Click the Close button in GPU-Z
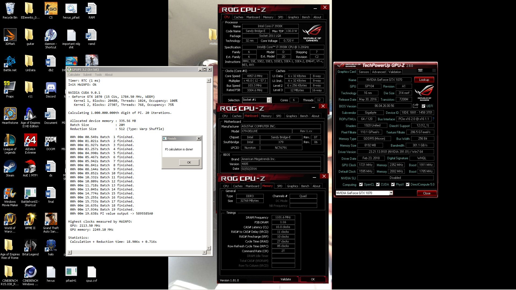The image size is (516, 290). coord(427,193)
